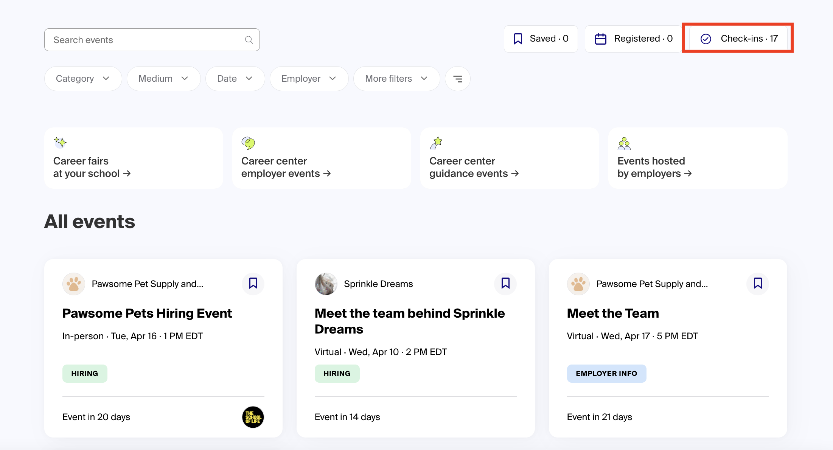Click the search magnifier icon

(249, 40)
